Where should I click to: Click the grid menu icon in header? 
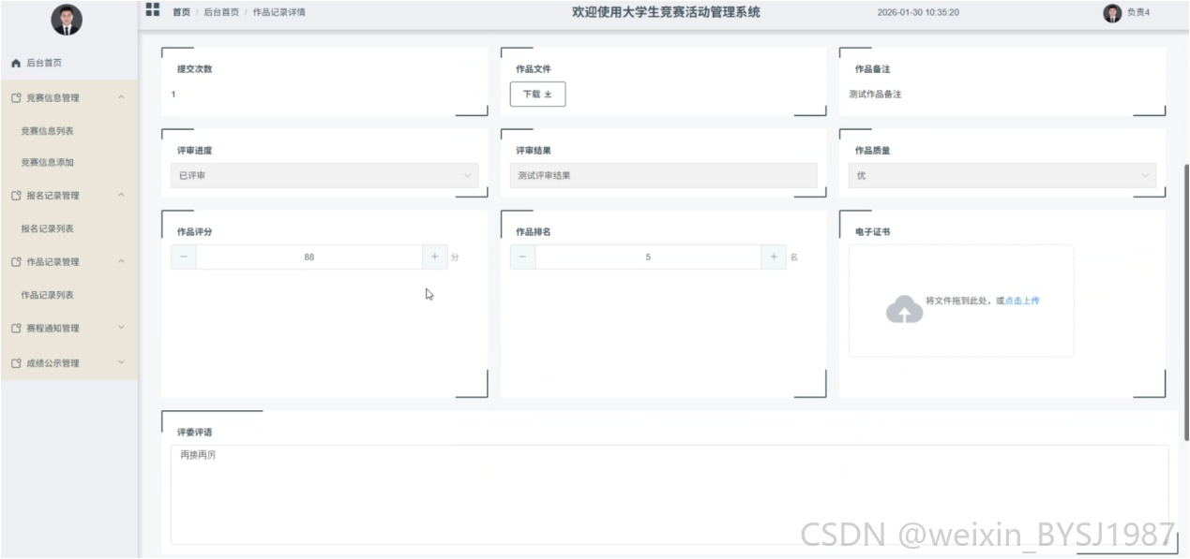pos(152,9)
